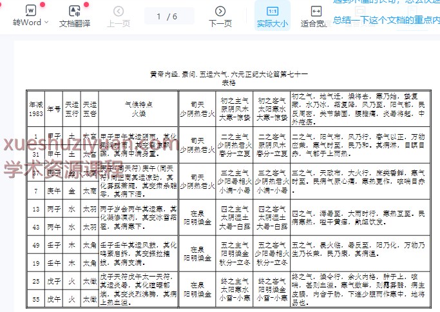Open the 总结一下这个文档的重点 suggestion link
Viewport: 440px width, 312px height.
[x=386, y=20]
